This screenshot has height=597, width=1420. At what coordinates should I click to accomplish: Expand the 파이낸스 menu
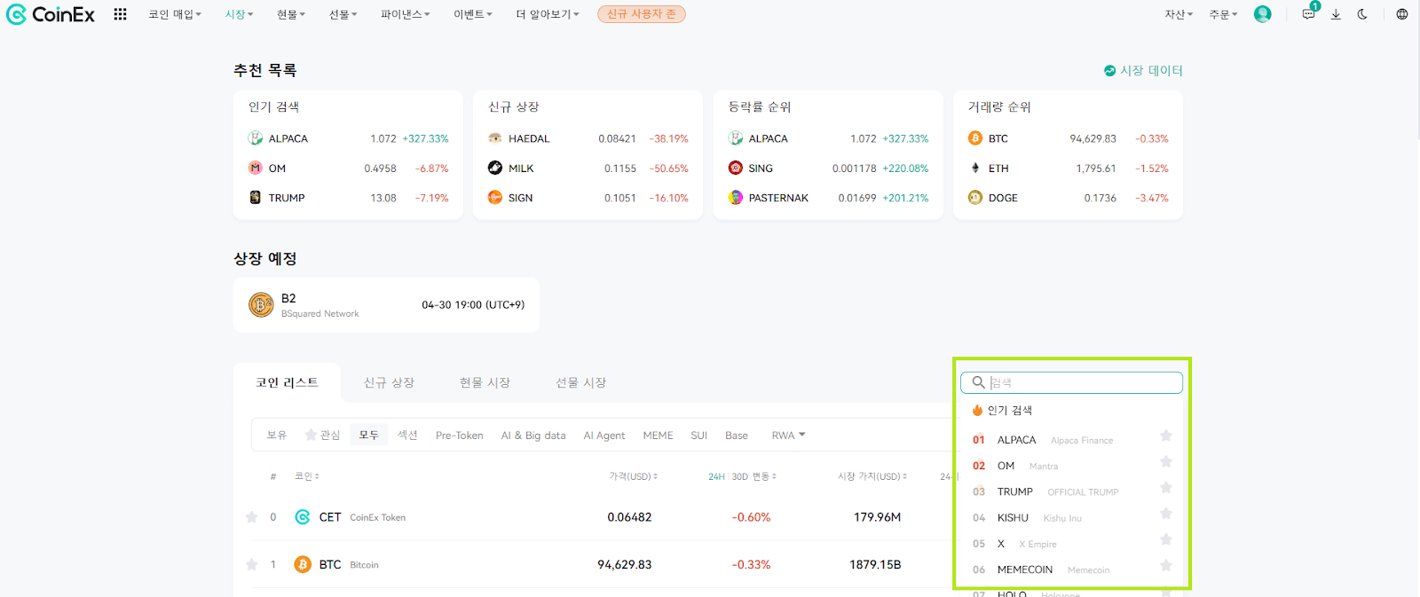click(x=405, y=14)
